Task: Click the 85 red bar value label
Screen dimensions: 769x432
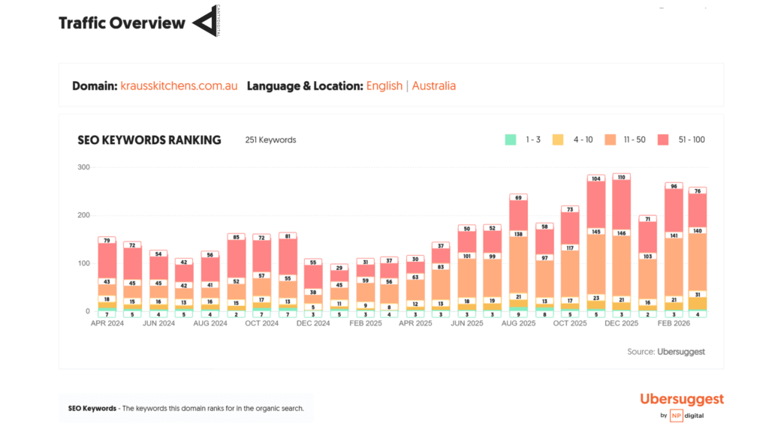Action: pos(236,237)
